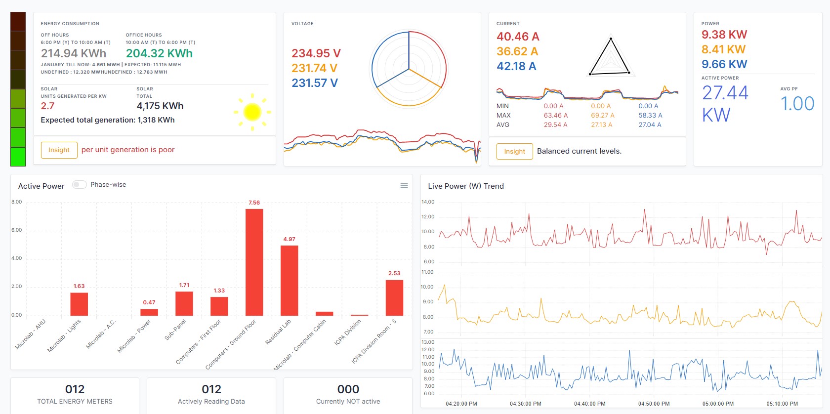
Task: Click the Live Power (W) Trend title
Action: coord(466,186)
